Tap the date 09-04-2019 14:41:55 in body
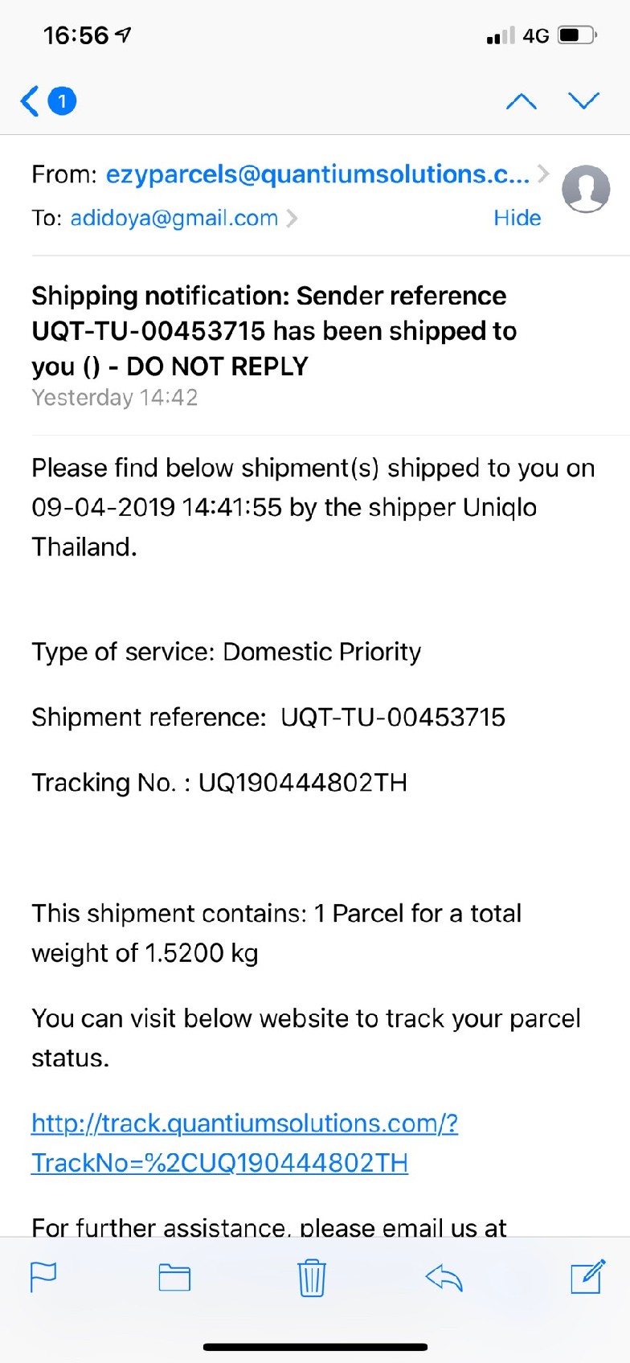 157,507
